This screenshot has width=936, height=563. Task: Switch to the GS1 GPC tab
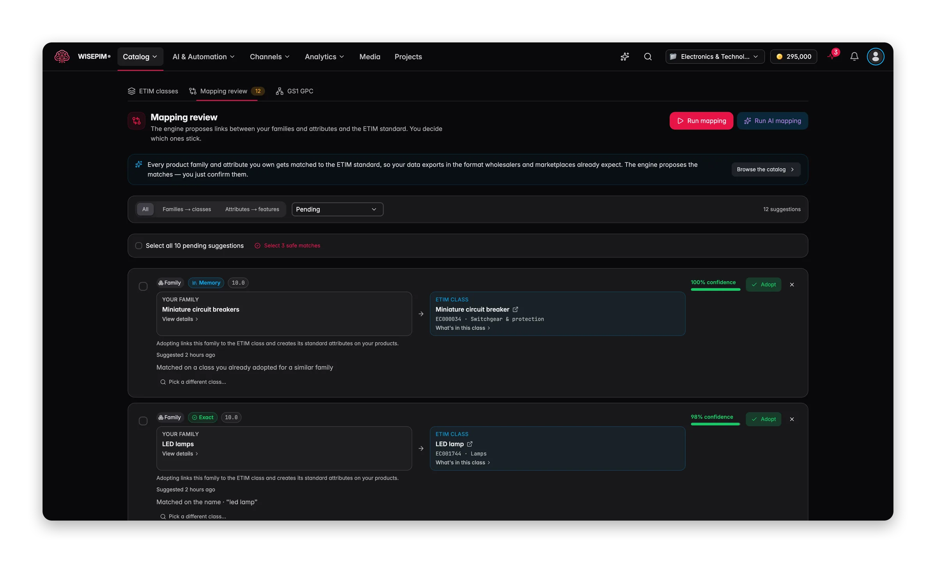coord(294,91)
